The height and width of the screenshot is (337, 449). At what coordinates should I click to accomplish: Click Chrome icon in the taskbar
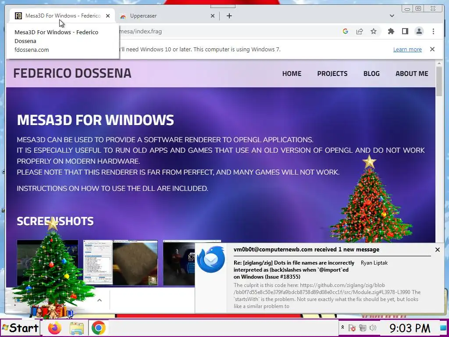tap(99, 328)
